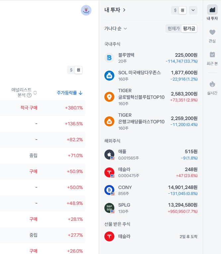Screen dimensions: 221x254
Task: Open 테슬라 0.000475주 holding
Action: (x=151, y=172)
